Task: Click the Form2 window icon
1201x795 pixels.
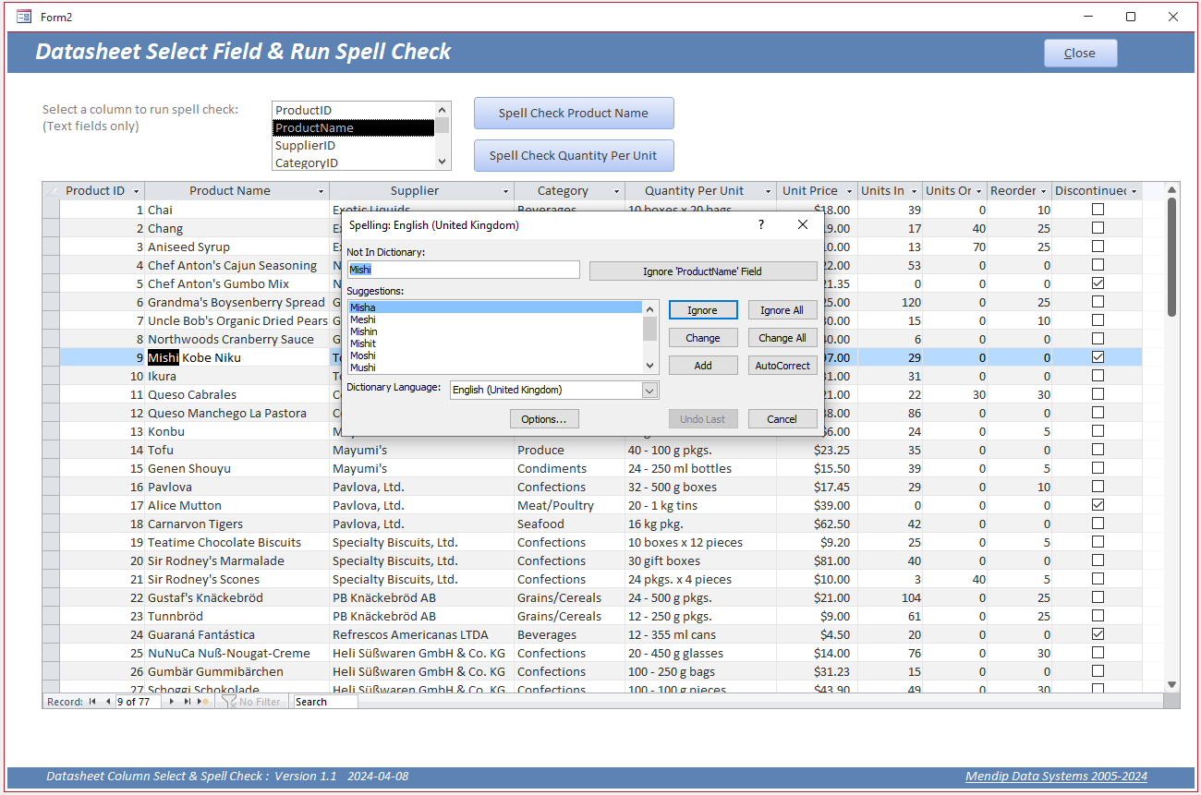Action: (x=23, y=17)
